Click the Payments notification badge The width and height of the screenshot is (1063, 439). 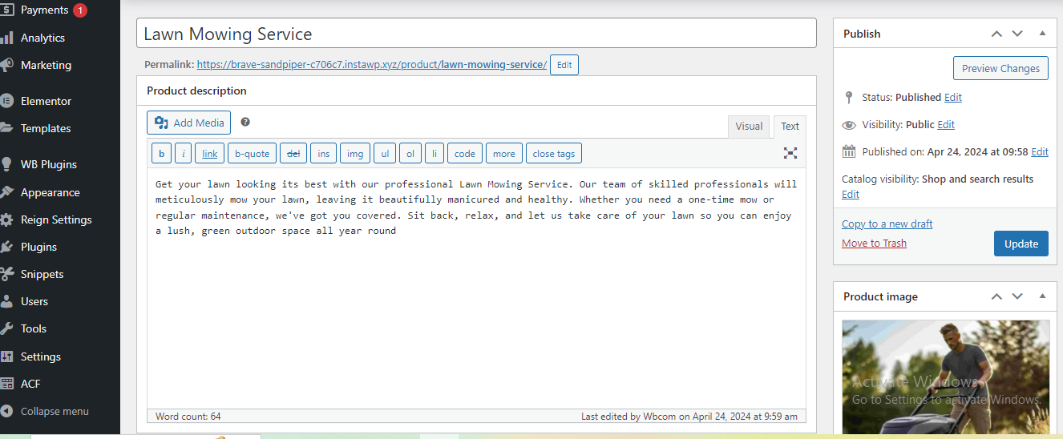click(x=80, y=10)
